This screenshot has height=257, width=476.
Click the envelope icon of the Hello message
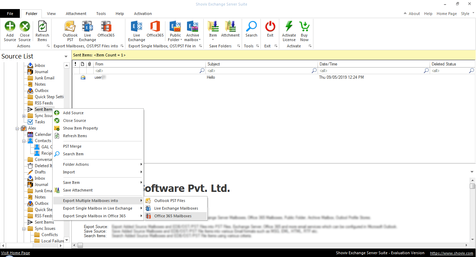(x=83, y=77)
